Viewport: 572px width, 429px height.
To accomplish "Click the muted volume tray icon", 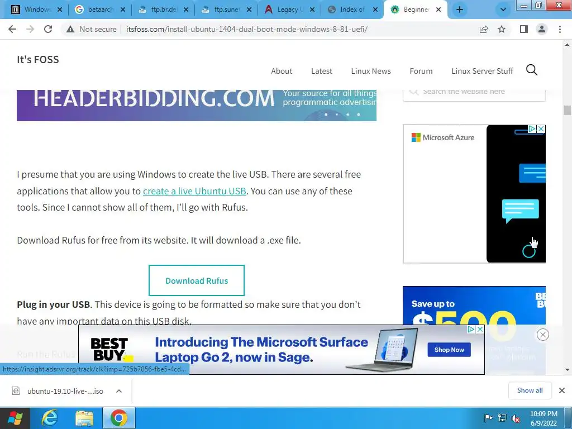I will pos(516,418).
